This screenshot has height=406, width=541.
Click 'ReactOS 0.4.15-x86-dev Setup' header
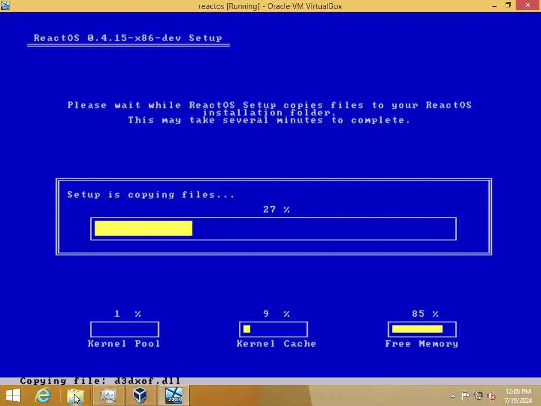[x=128, y=38]
